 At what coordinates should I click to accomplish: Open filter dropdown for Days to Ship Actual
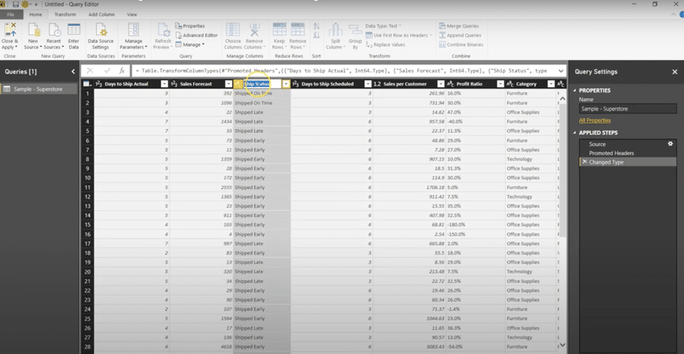[x=164, y=84]
